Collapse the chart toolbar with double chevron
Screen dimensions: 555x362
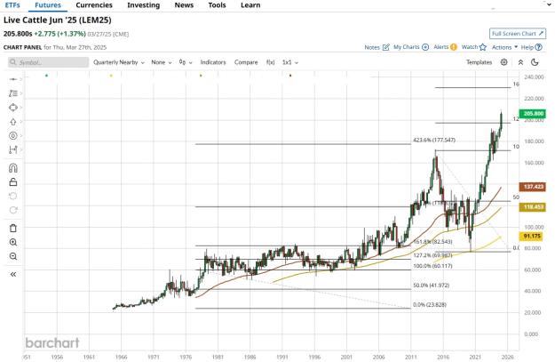520,62
